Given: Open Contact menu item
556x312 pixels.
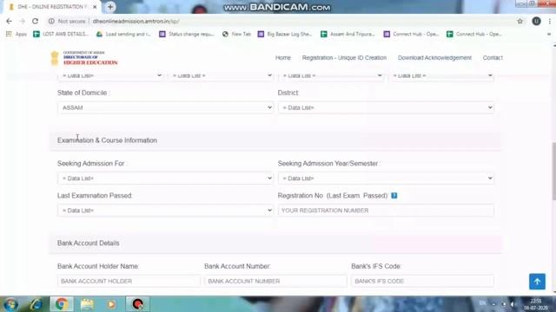Looking at the screenshot, I should point(493,58).
